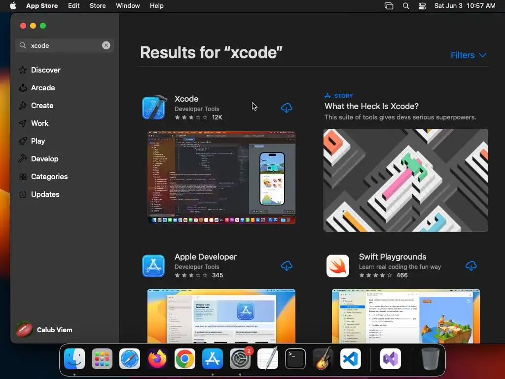Click inside the xcode search field

pos(65,45)
